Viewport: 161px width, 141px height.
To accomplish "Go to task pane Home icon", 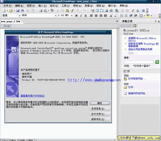I will point(135,26).
